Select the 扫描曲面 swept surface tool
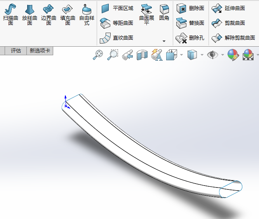 point(10,14)
